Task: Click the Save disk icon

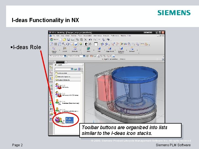Action: 69,40
